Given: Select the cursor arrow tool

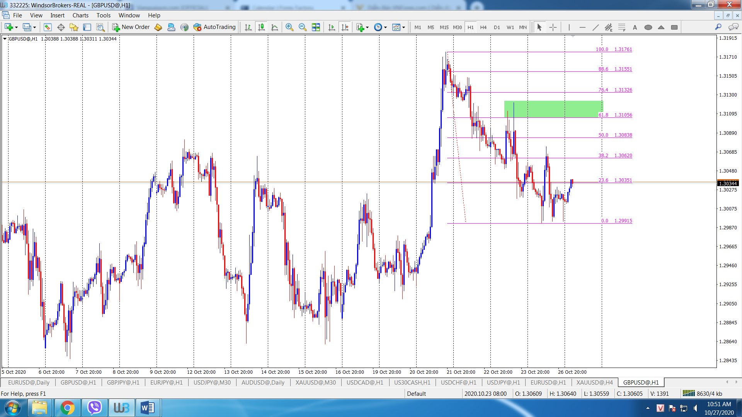Looking at the screenshot, I should (539, 27).
